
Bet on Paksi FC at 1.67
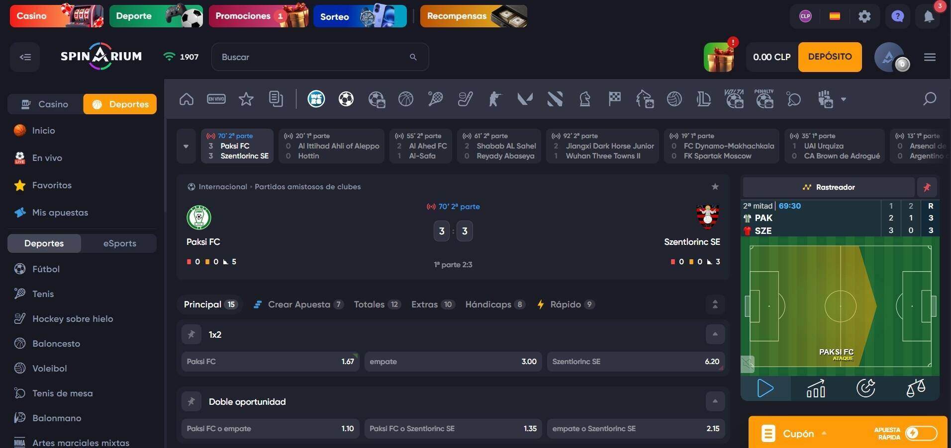[x=270, y=362]
